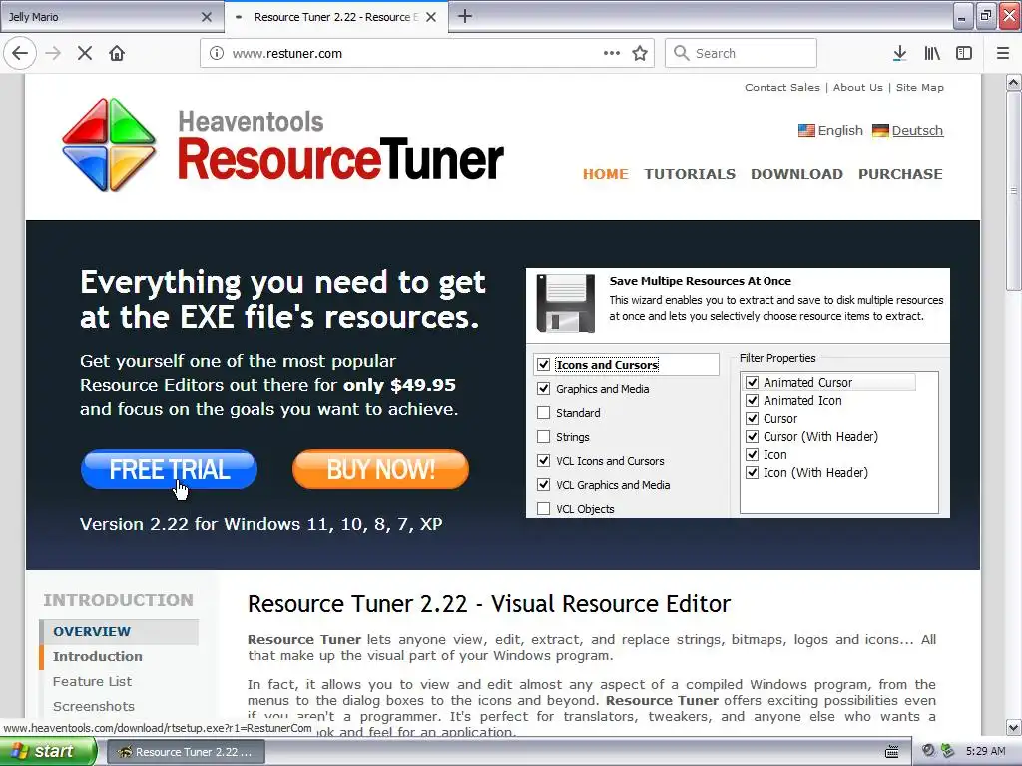The width and height of the screenshot is (1022, 766).
Task: Open Feature List in the sidebar
Action: (92, 681)
